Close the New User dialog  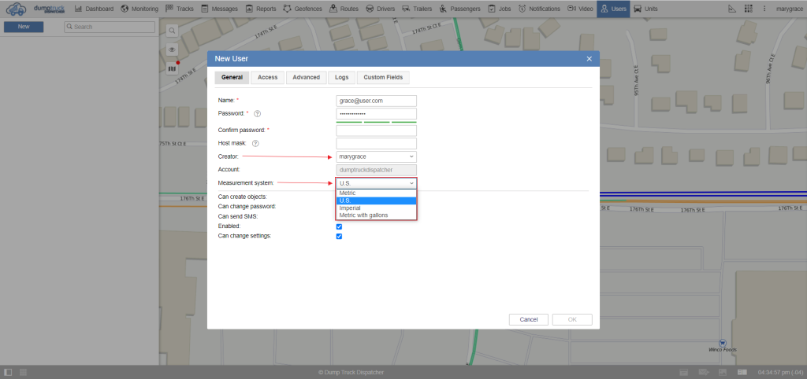coord(589,59)
